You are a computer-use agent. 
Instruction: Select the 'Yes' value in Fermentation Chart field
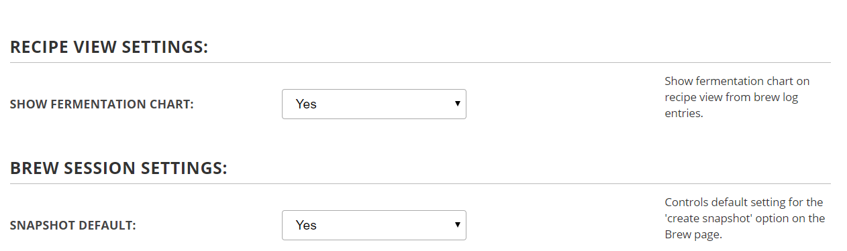[x=306, y=104]
